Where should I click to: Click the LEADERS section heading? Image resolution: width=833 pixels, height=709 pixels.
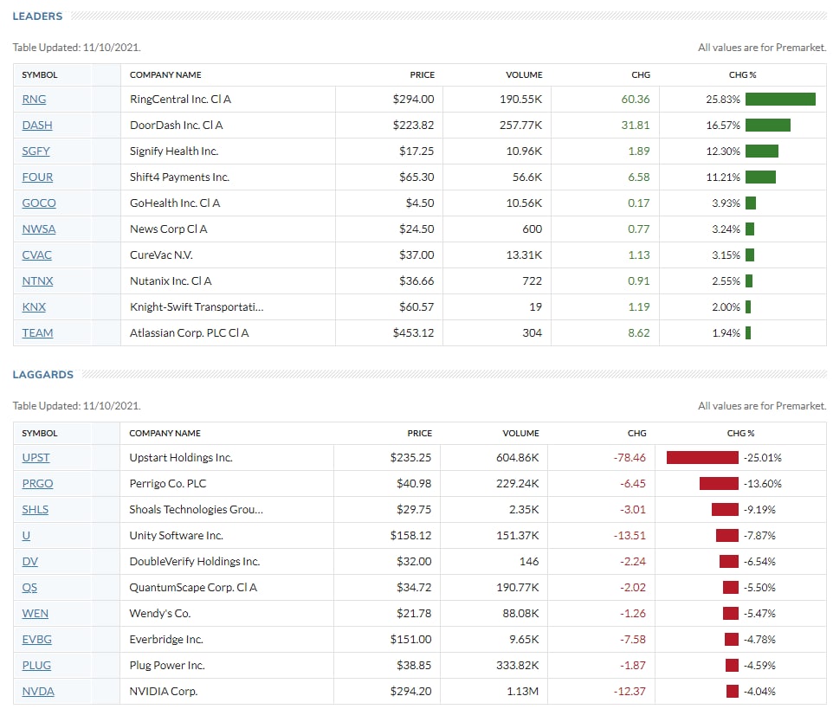coord(37,16)
